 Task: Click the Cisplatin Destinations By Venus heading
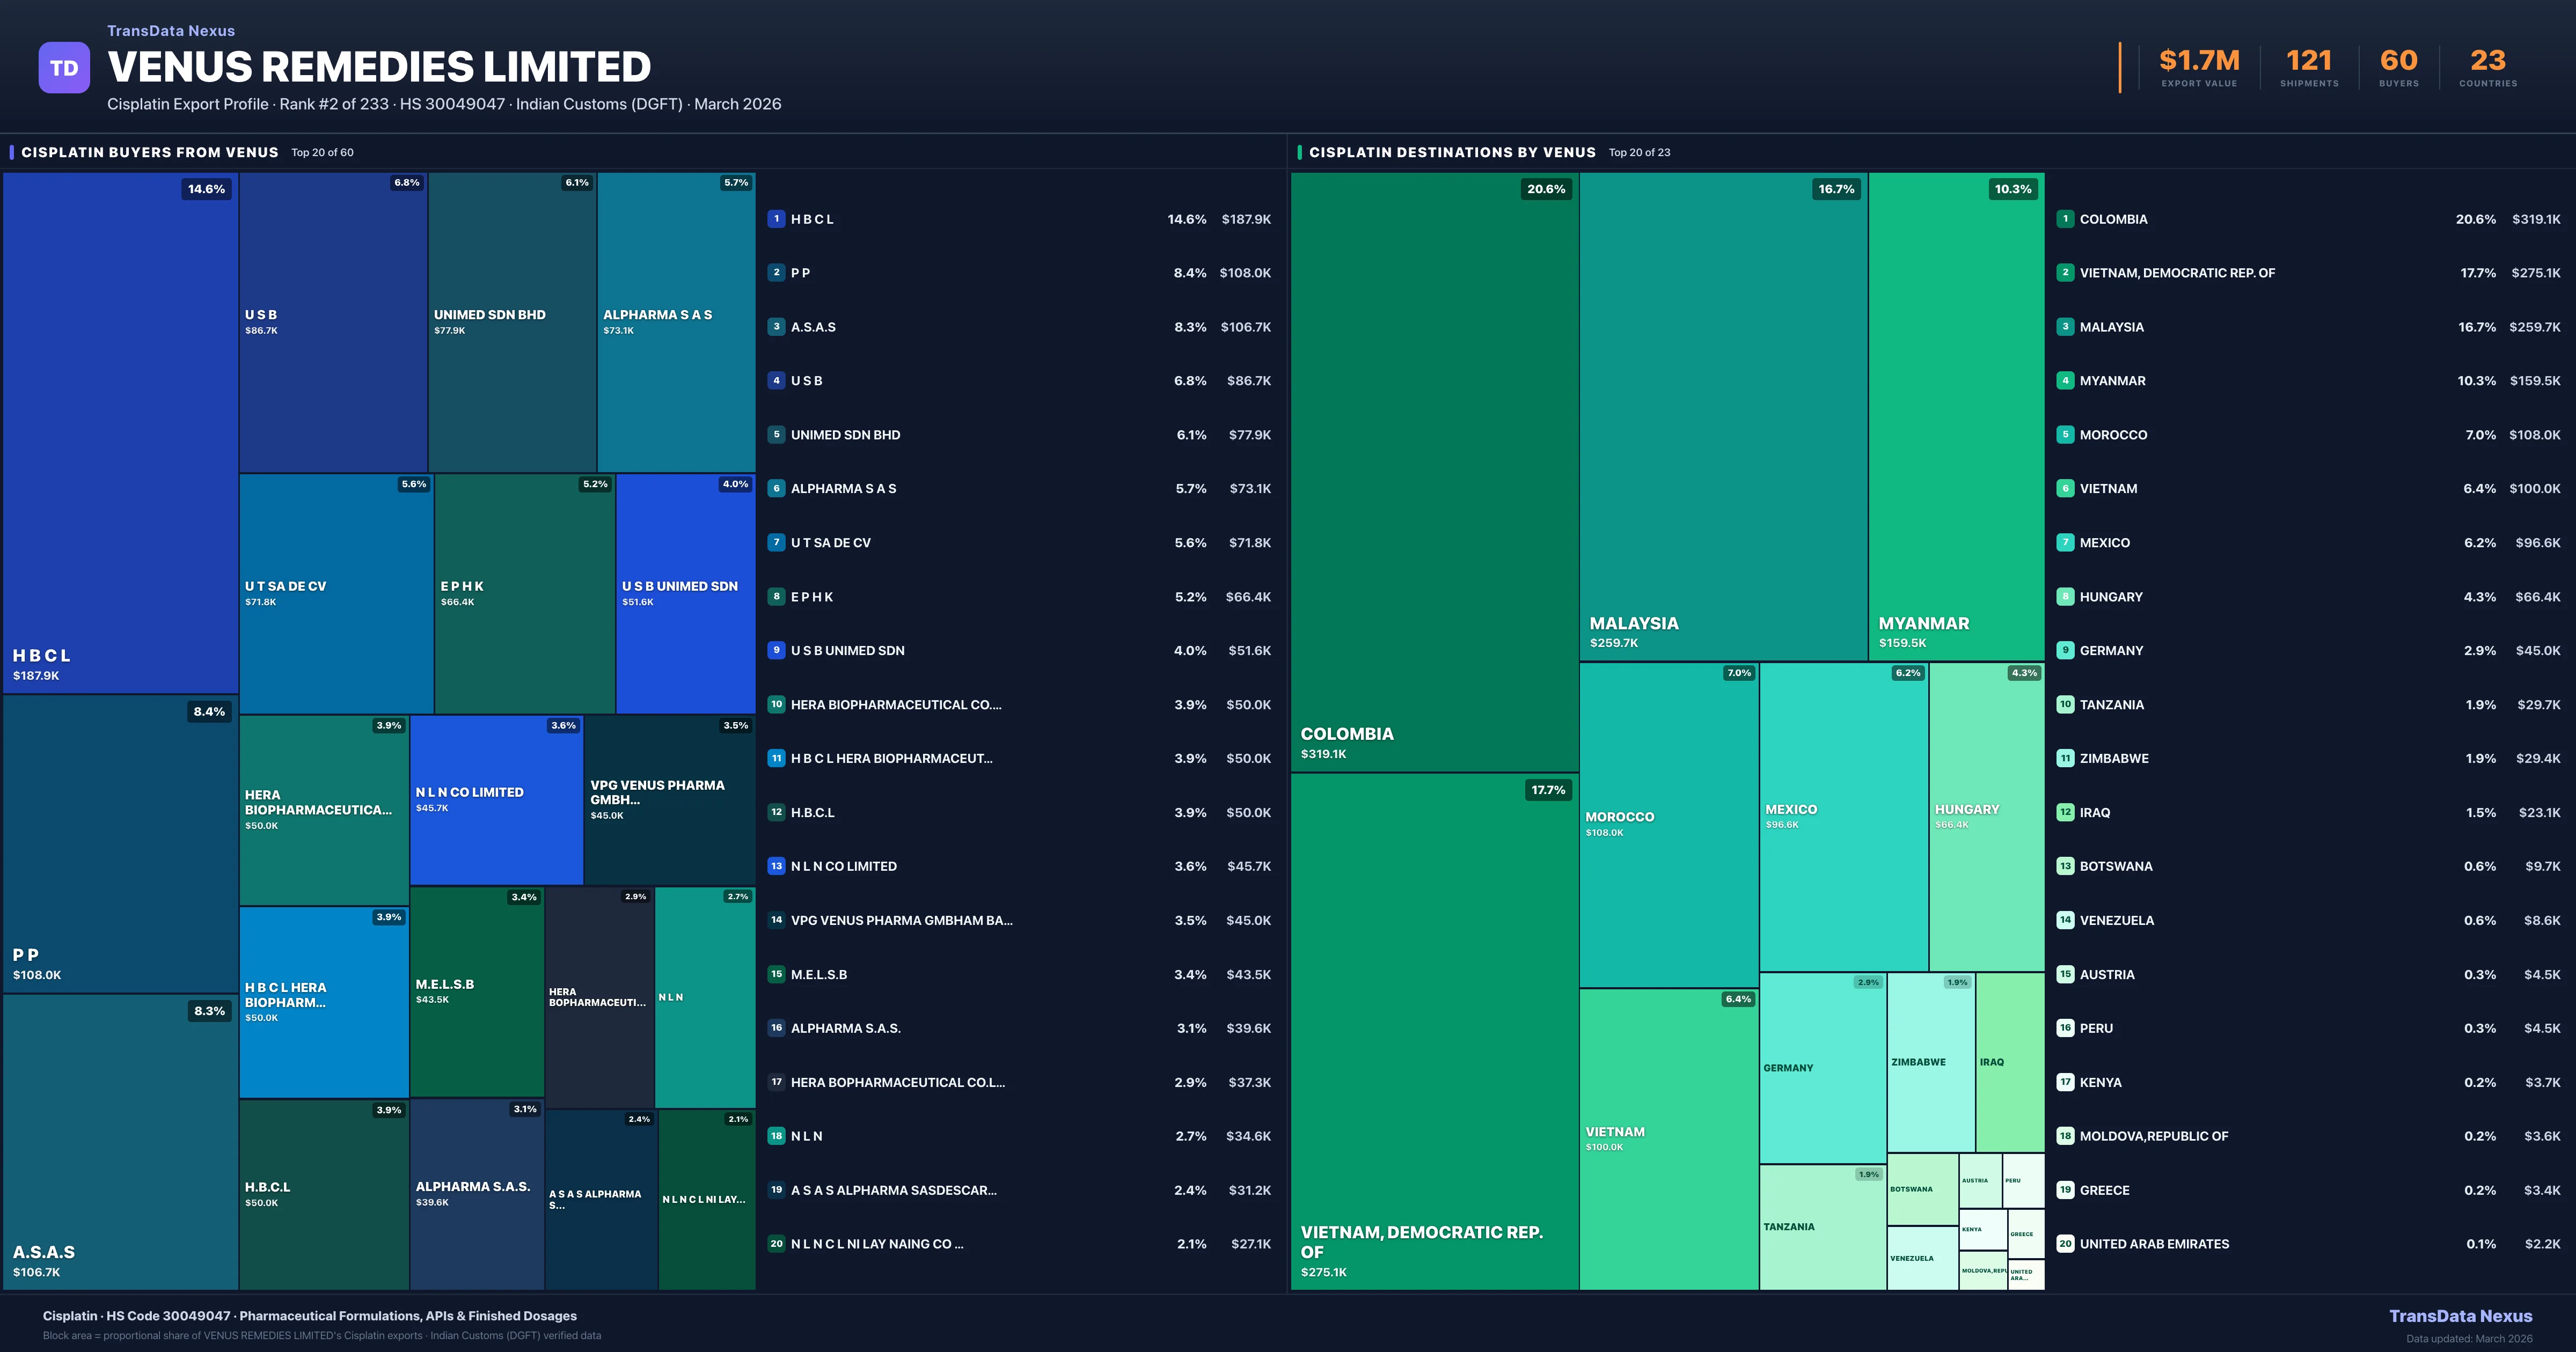pos(1452,152)
